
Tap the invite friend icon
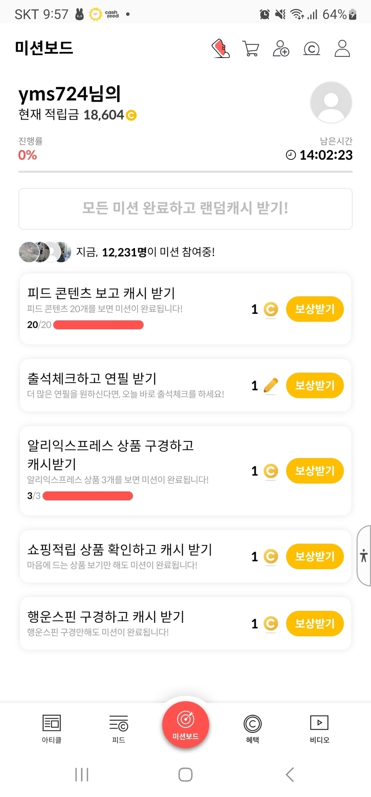pyautogui.click(x=281, y=48)
